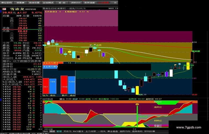Click the 弱势区 label in indicator panel
Screen dimensions: 209x134
[158, 121]
